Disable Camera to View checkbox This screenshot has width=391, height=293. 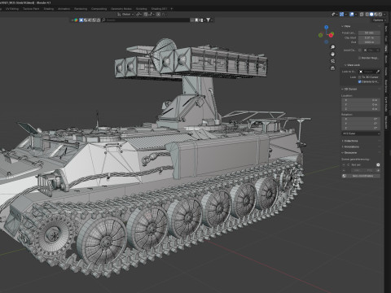pos(360,81)
